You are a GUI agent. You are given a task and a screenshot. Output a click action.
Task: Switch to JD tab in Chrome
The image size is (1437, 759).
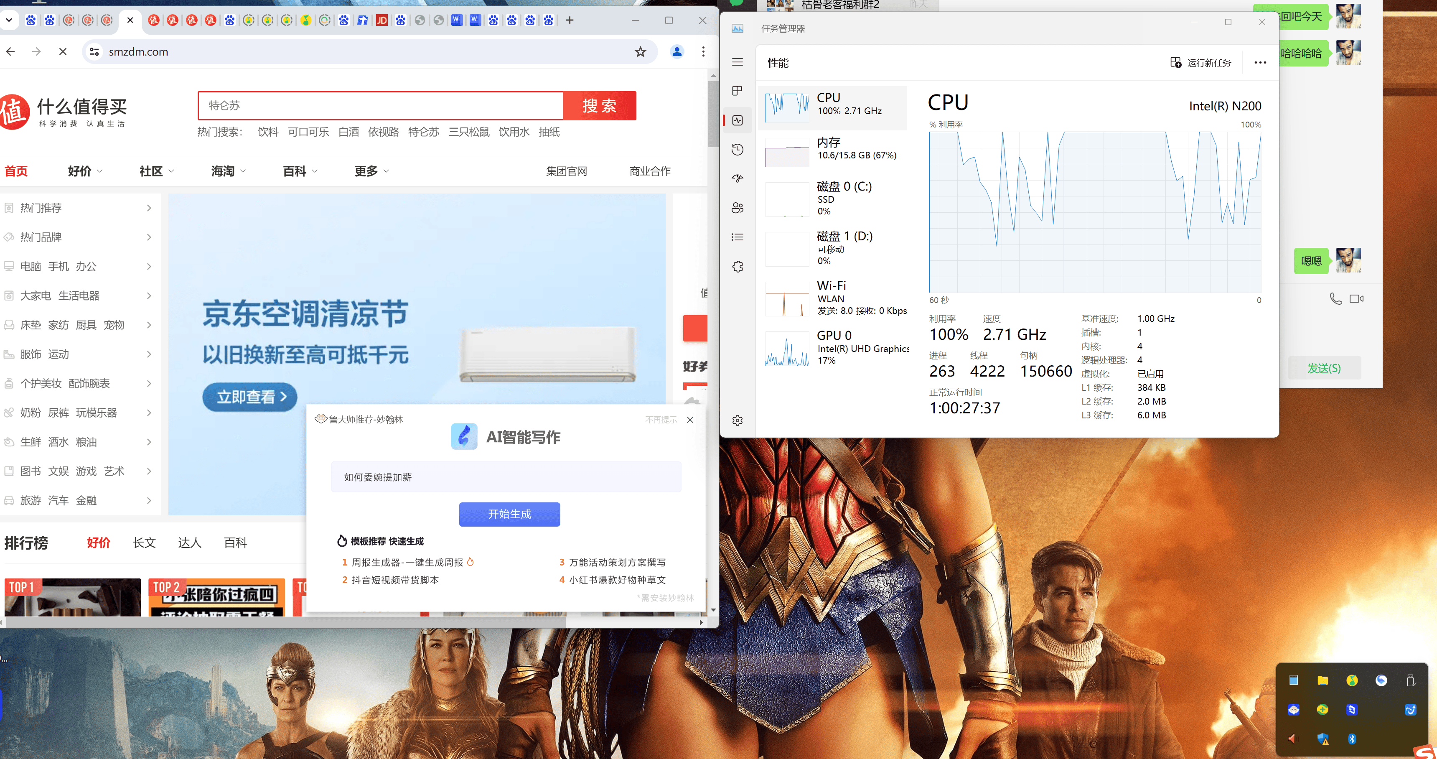382,20
